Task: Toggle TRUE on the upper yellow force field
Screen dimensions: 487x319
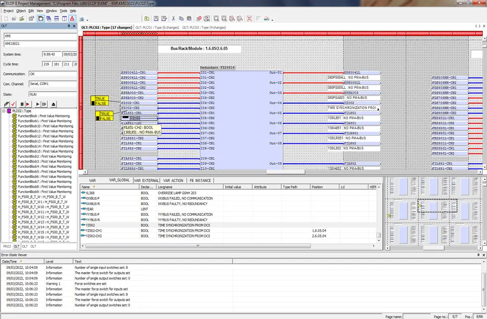Action: click(x=100, y=99)
